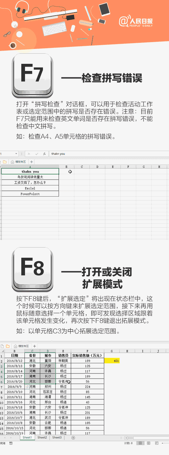The image size is (169, 455).
Task: Select the cell containing 'PowerPointt'
Action: [x=30, y=194]
